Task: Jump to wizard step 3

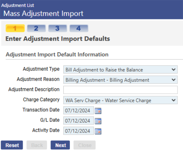Action: point(57,28)
